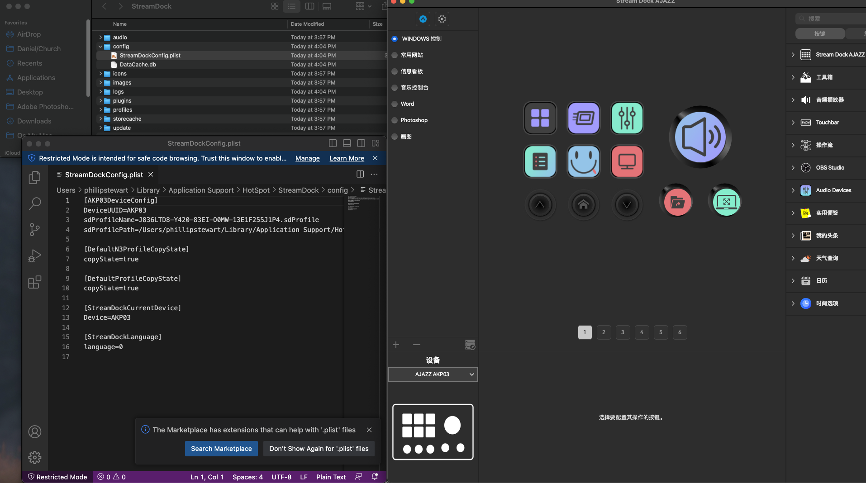Select the StreamDockConfig.plist editor tab
This screenshot has height=483, width=866.
point(104,175)
